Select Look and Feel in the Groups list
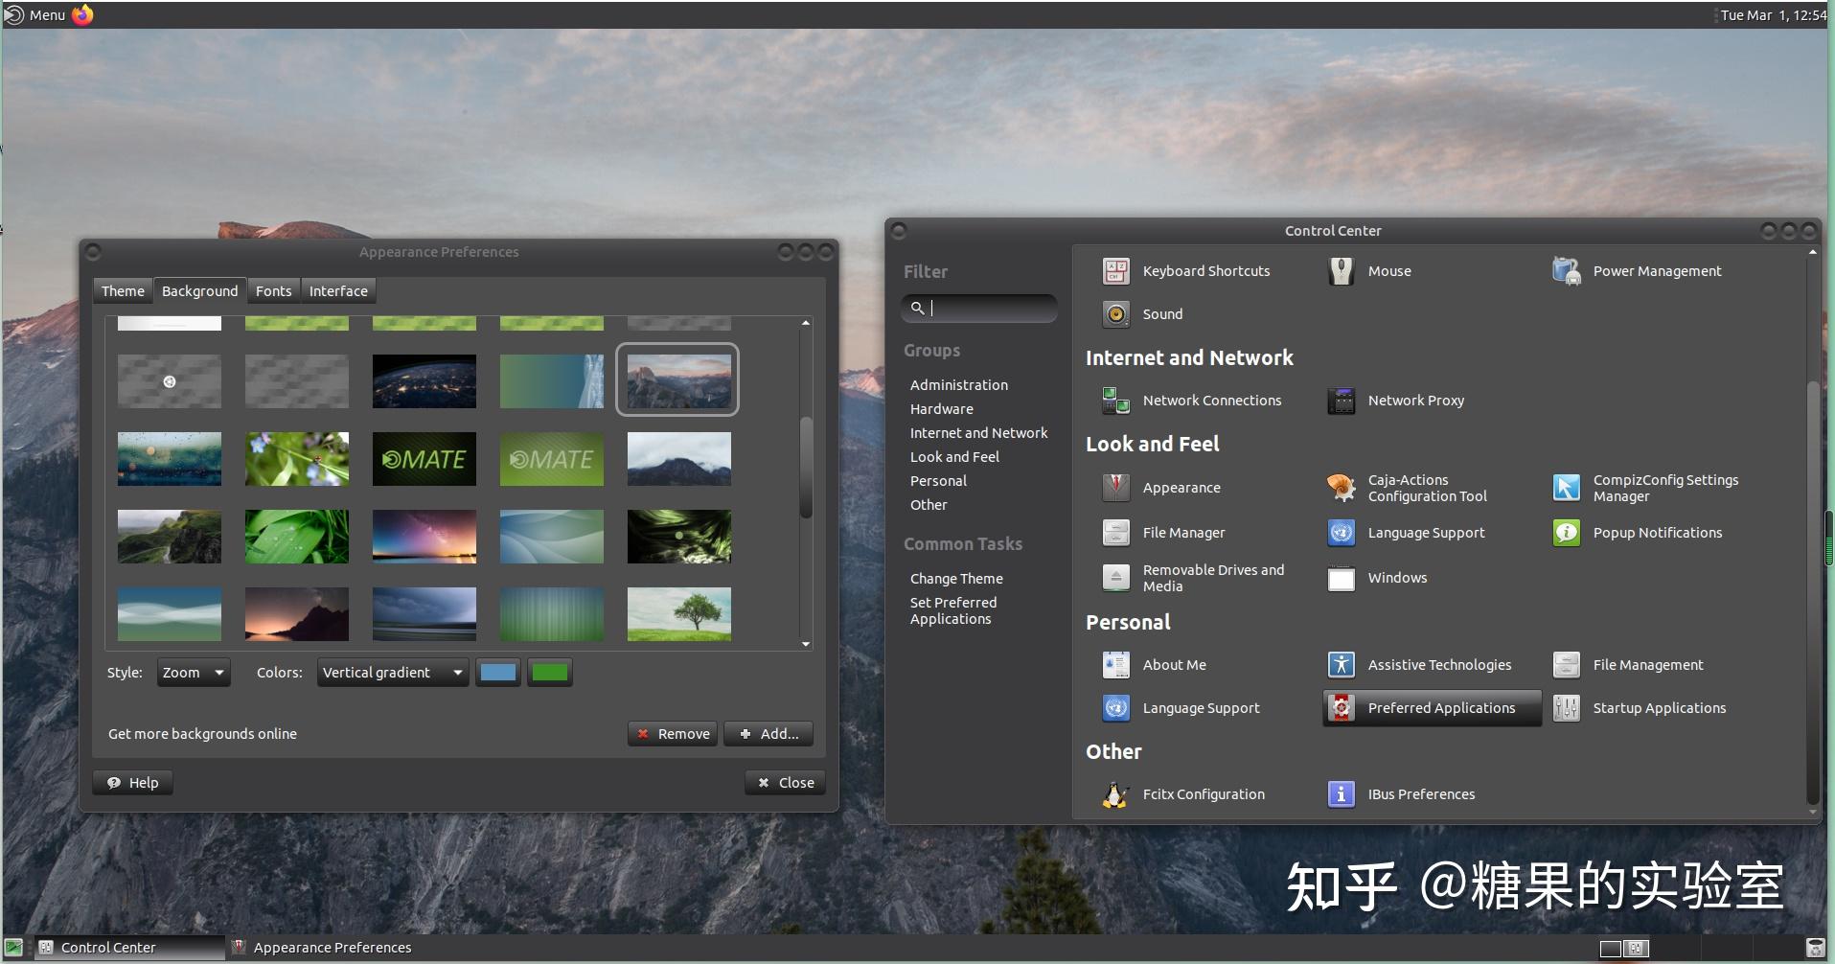This screenshot has height=964, width=1835. [953, 456]
